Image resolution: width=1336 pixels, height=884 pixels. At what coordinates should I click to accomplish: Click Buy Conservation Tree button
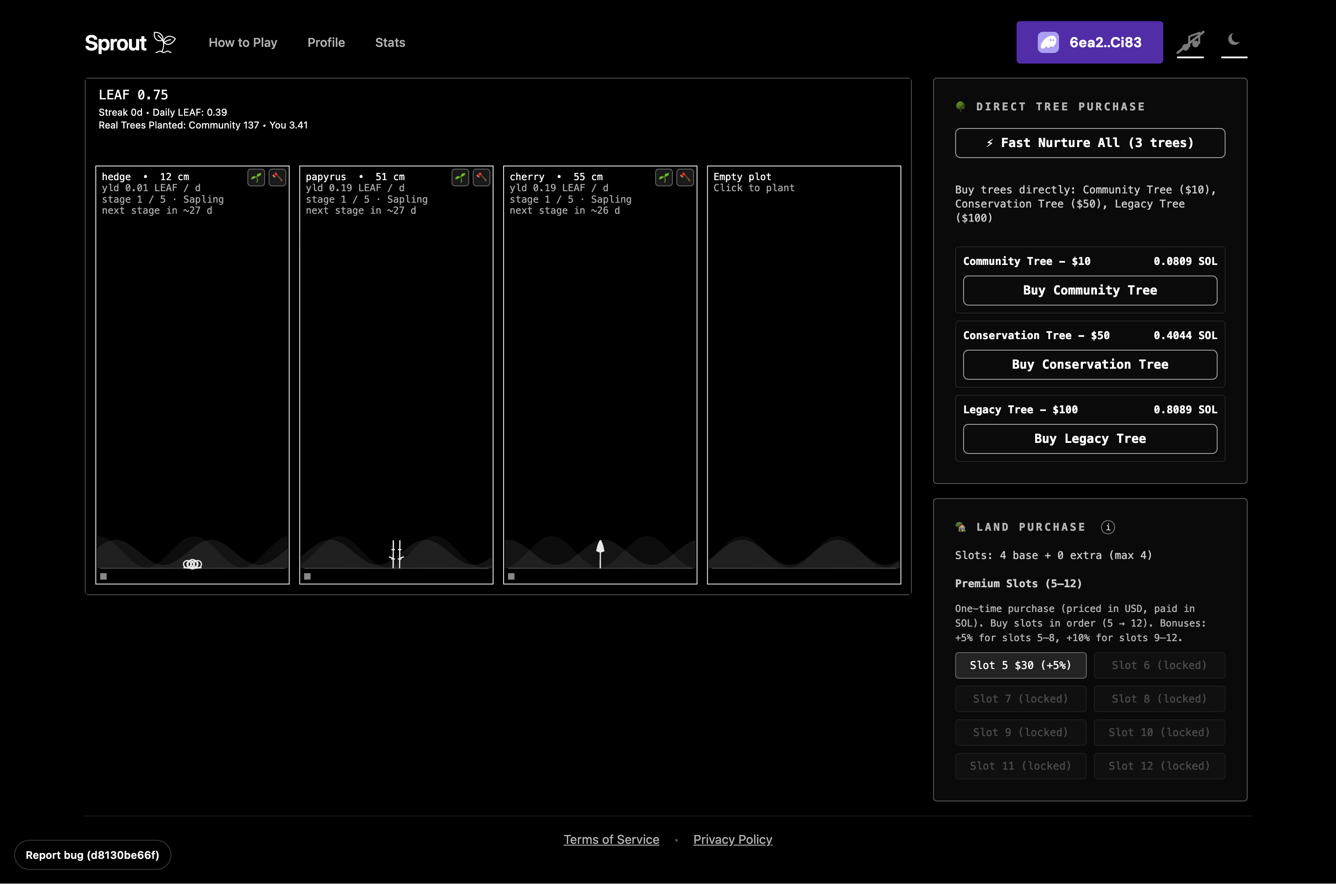point(1089,365)
